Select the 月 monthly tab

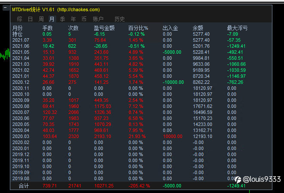pyautogui.click(x=52, y=19)
